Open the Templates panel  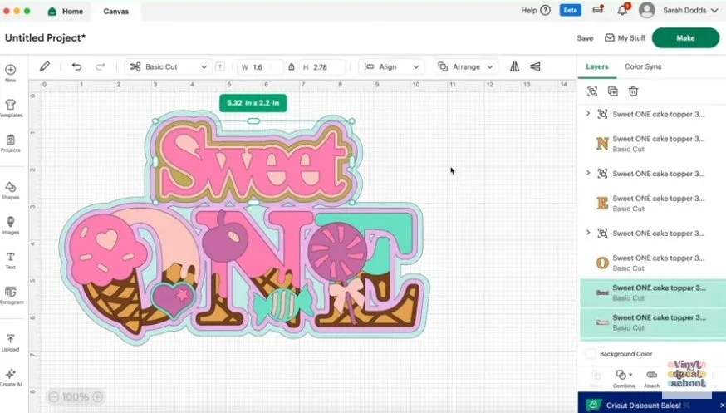(11, 108)
